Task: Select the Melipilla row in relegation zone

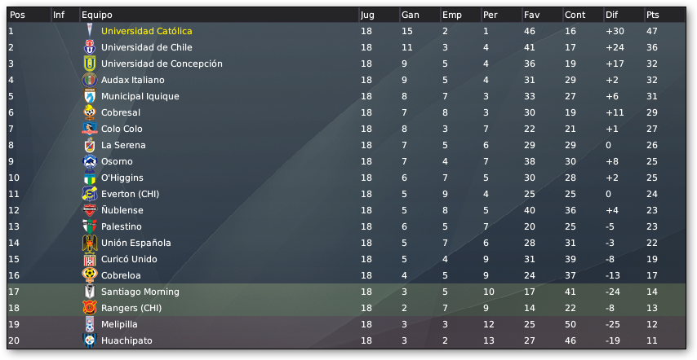Action: point(346,324)
